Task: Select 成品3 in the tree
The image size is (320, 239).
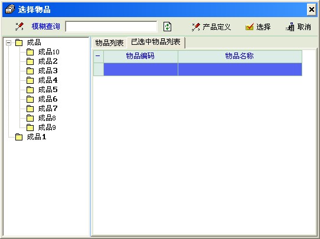Action: pyautogui.click(x=48, y=71)
